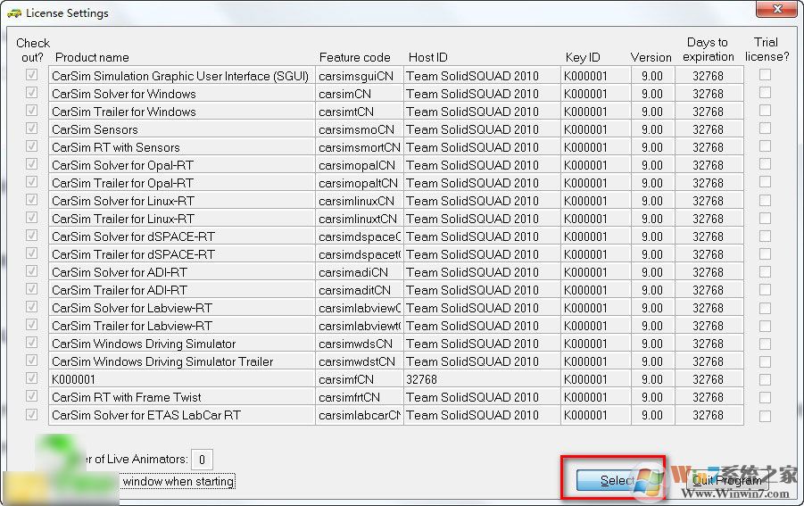The width and height of the screenshot is (804, 506).
Task: Toggle check out for CarSim Simulation Graphic User Interface
Action: coord(32,75)
